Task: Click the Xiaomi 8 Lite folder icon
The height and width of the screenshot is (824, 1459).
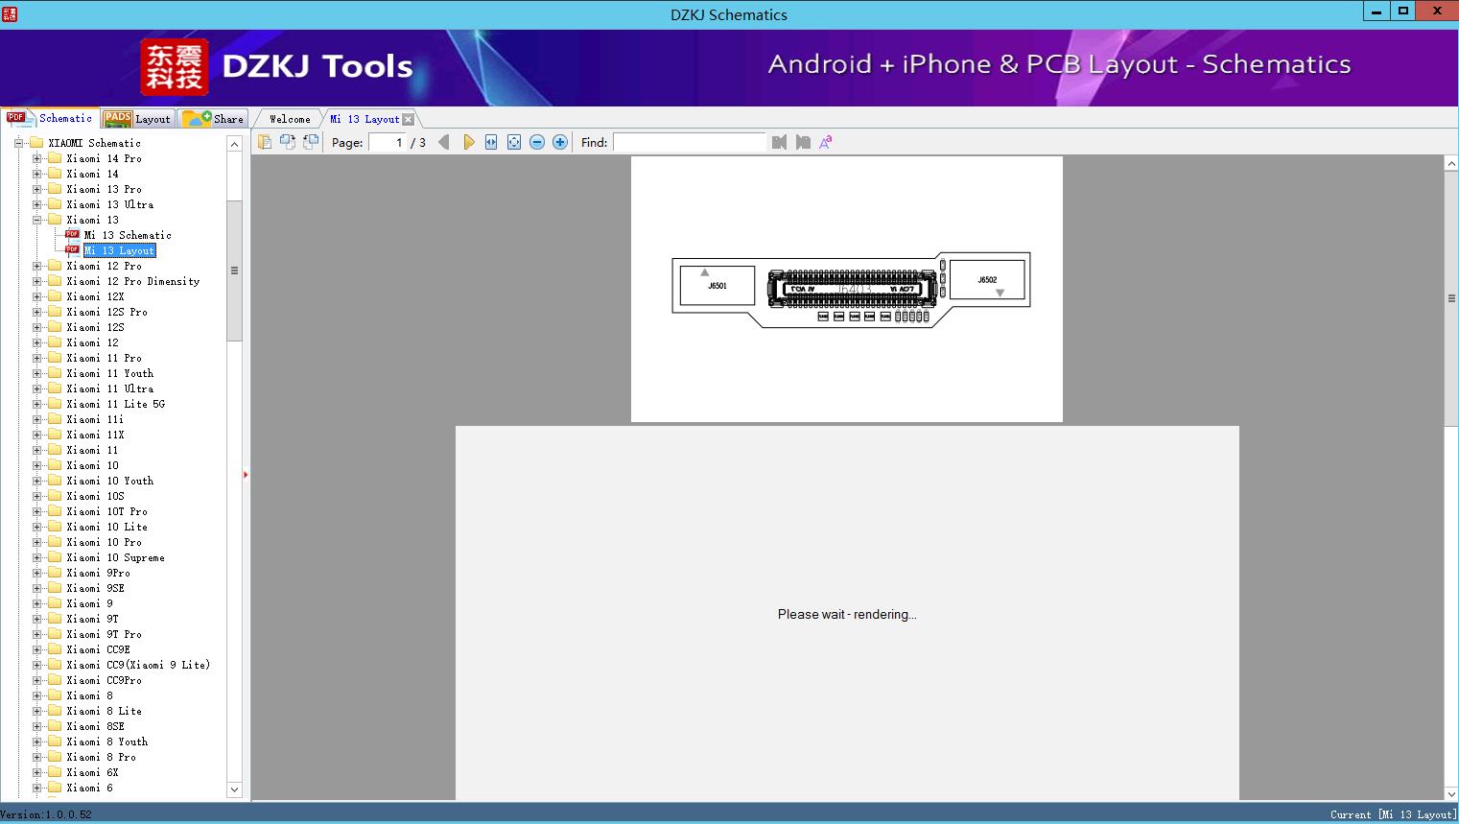Action: click(x=55, y=711)
